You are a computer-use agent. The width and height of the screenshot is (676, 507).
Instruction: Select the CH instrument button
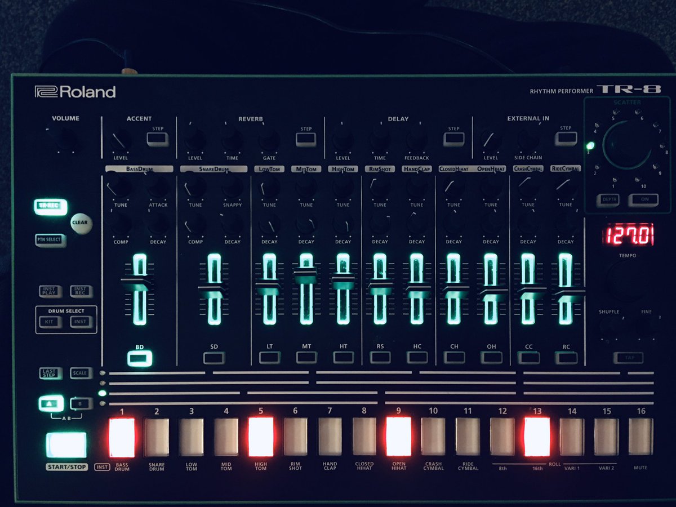454,357
